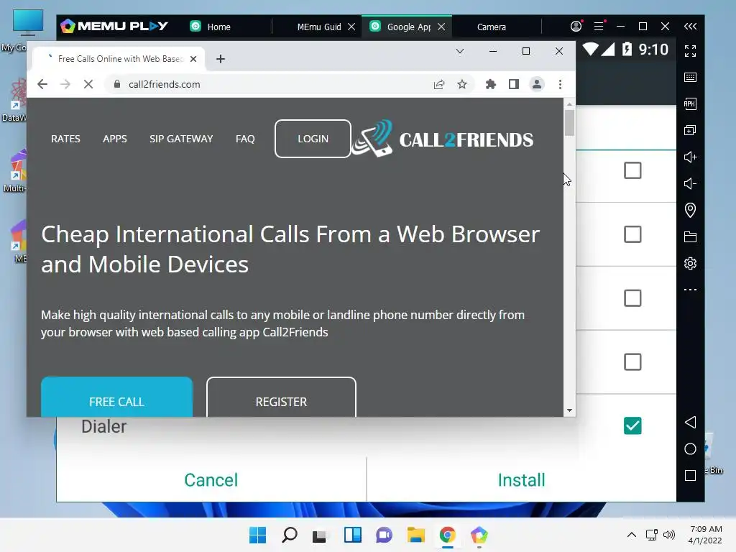Open APPS page on Call2Friends
Viewport: 736px width, 552px height.
(115, 139)
